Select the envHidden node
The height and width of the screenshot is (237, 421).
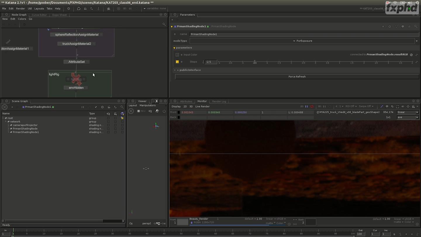(76, 88)
